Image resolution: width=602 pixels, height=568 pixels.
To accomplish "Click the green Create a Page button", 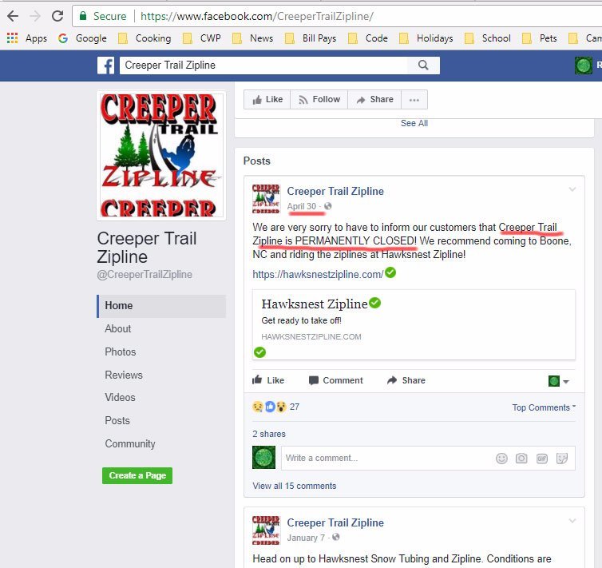I will tap(137, 475).
